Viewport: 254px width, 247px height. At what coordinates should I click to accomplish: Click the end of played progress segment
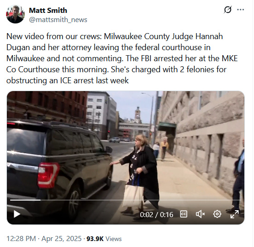40,200
